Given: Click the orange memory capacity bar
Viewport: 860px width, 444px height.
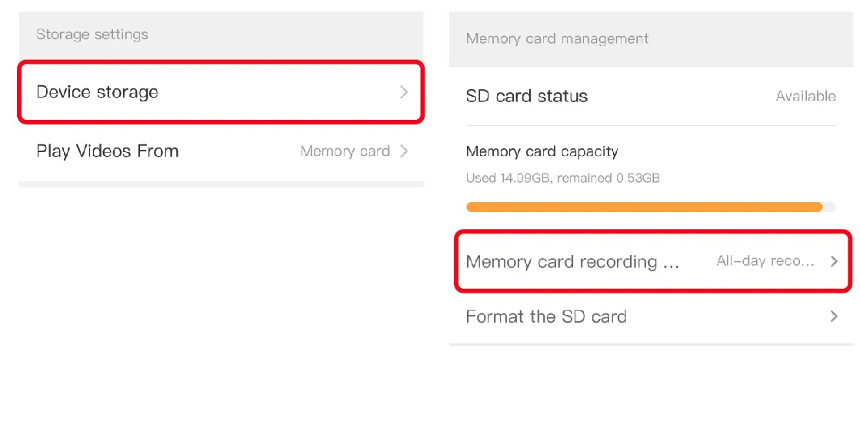Looking at the screenshot, I should click(644, 207).
